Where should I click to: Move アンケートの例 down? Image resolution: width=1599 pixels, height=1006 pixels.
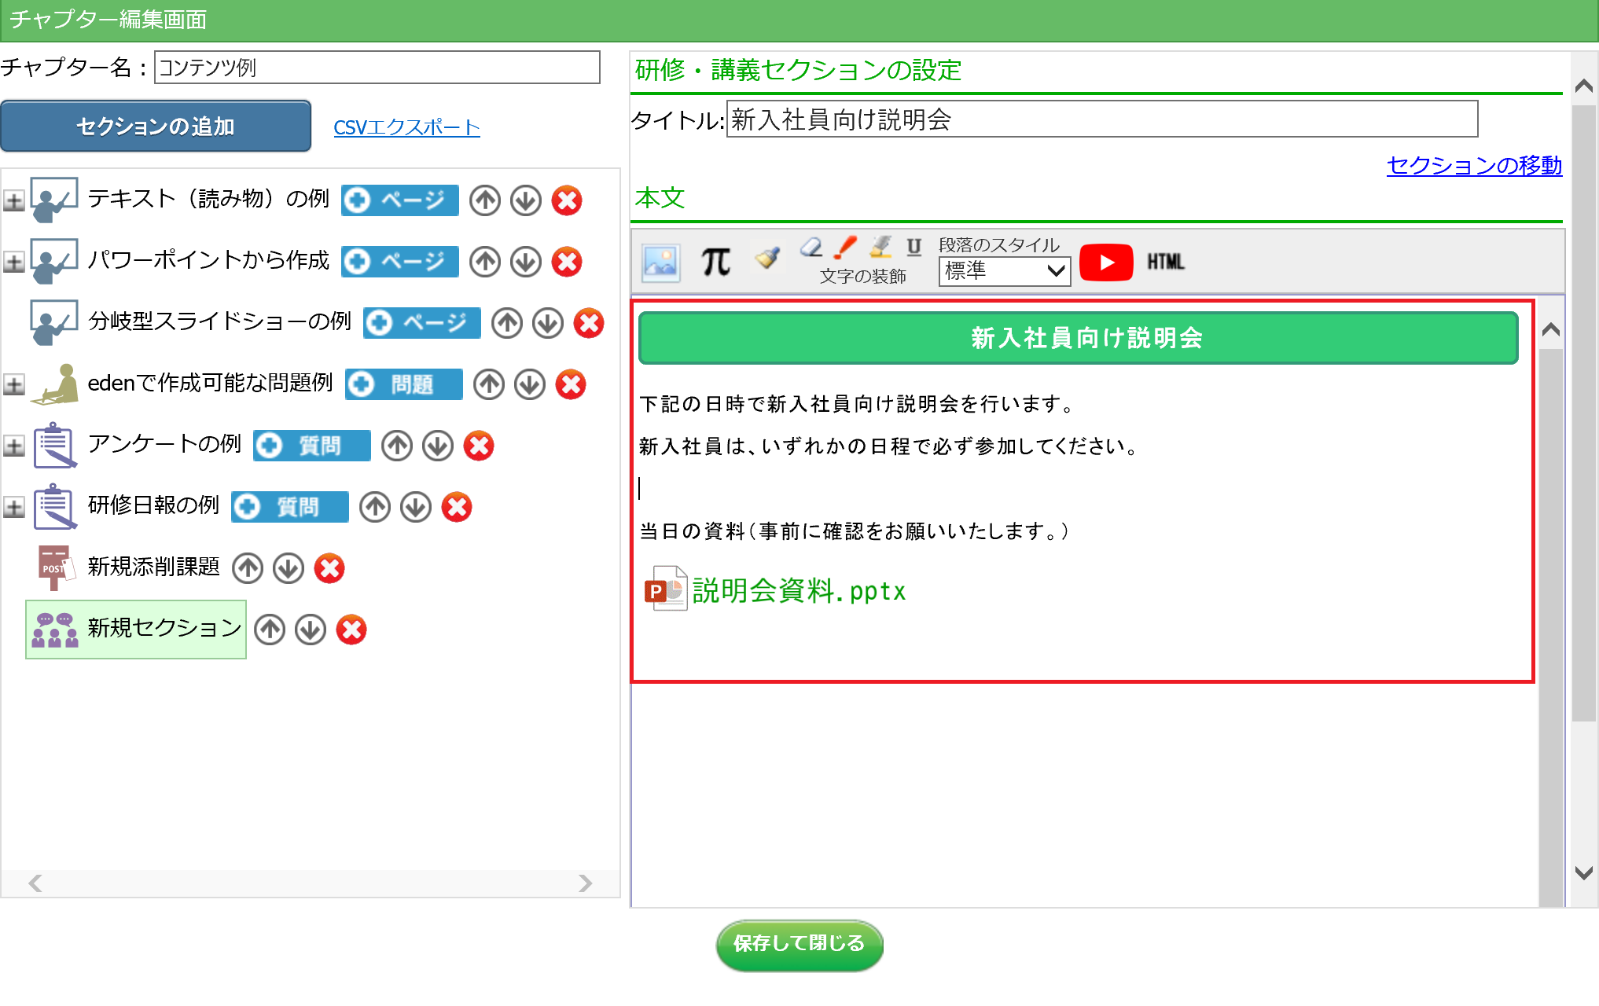[438, 446]
